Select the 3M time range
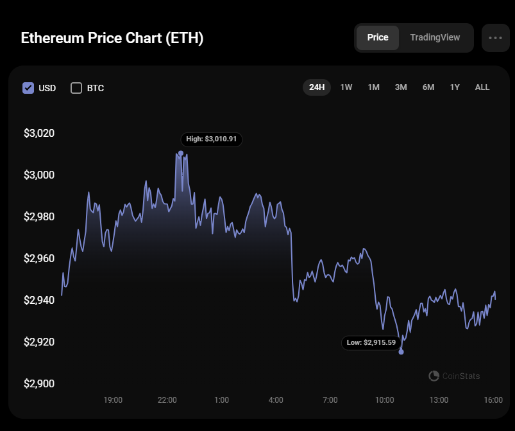The height and width of the screenshot is (431, 515). [x=401, y=87]
